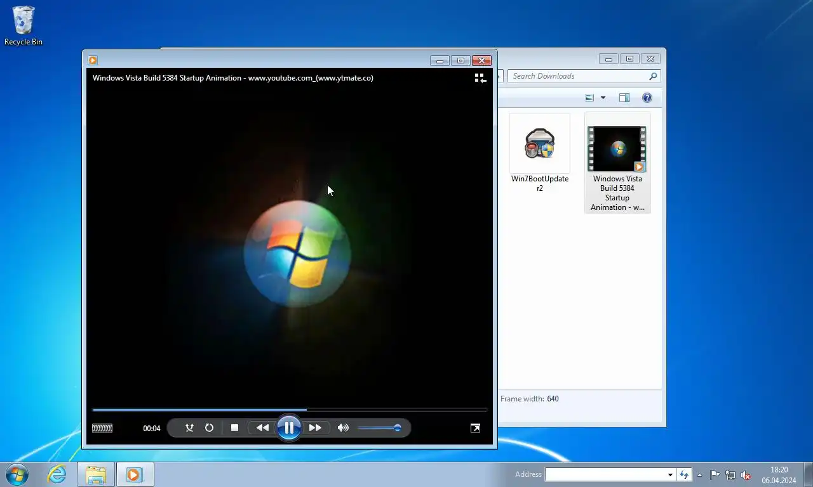Click the Frame width 640 detail
813x487 pixels.
point(530,399)
